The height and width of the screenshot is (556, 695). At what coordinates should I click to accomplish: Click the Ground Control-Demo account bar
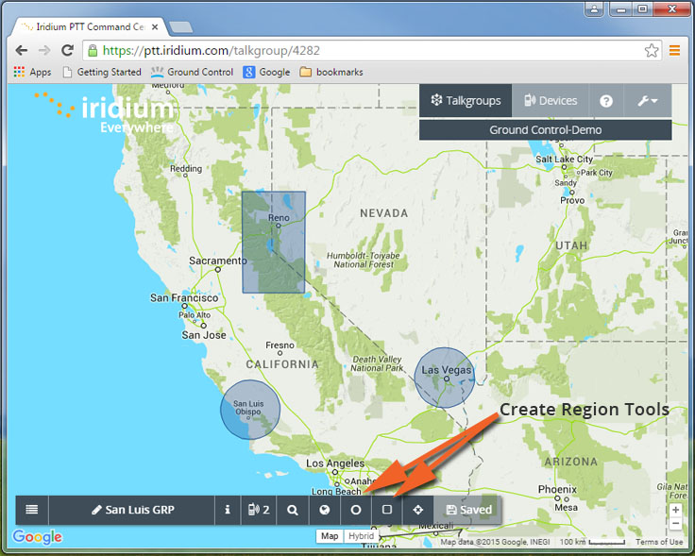(545, 130)
